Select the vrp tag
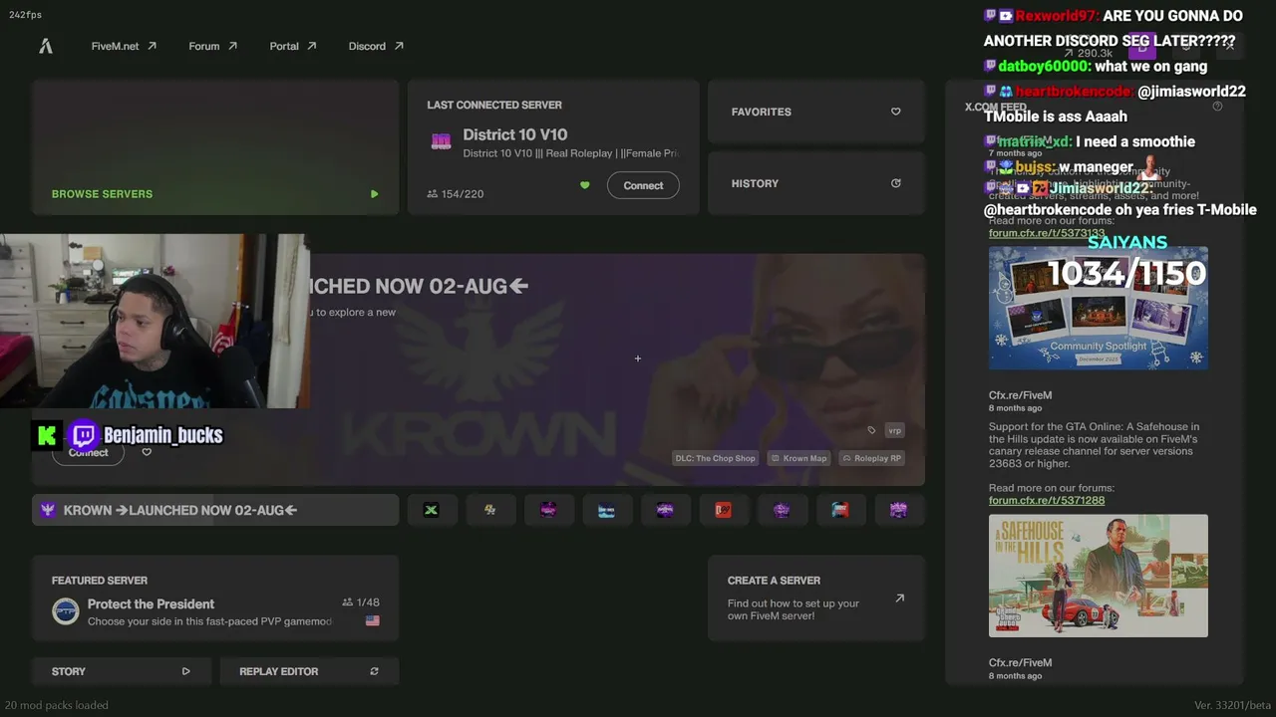This screenshot has height=717, width=1276. tap(894, 430)
